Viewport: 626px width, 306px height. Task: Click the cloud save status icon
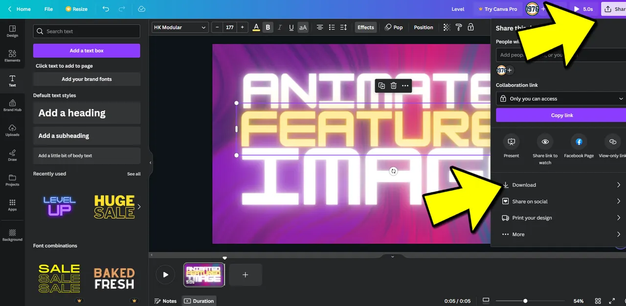(141, 9)
